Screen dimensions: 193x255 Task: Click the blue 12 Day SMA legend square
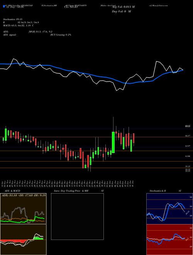point(4,7)
